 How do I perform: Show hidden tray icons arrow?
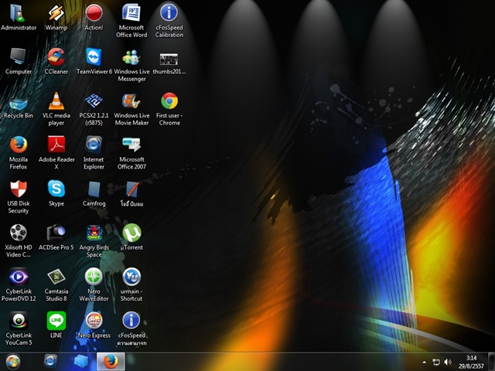[425, 362]
